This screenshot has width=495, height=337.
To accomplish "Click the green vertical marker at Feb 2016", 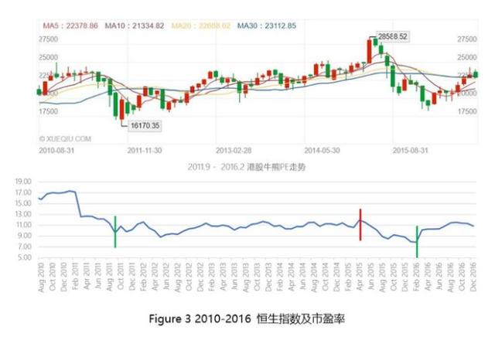I will tap(417, 242).
